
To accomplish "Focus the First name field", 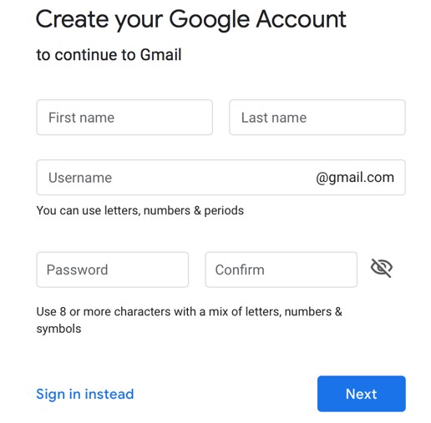I will point(124,118).
